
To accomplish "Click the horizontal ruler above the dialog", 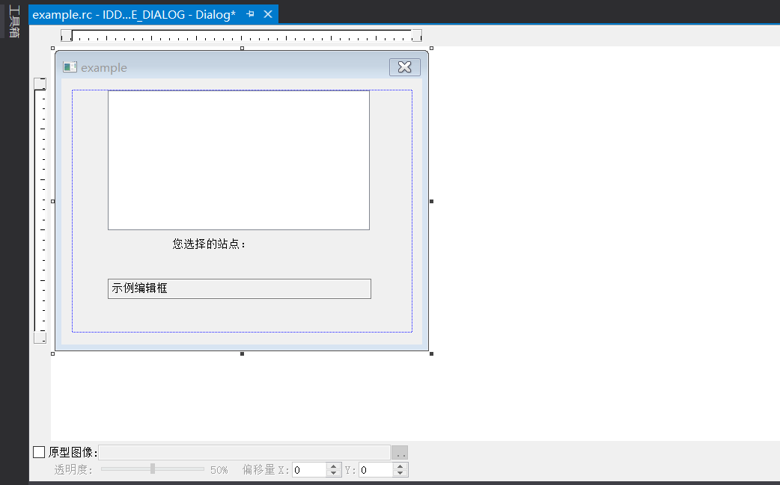I will point(241,34).
